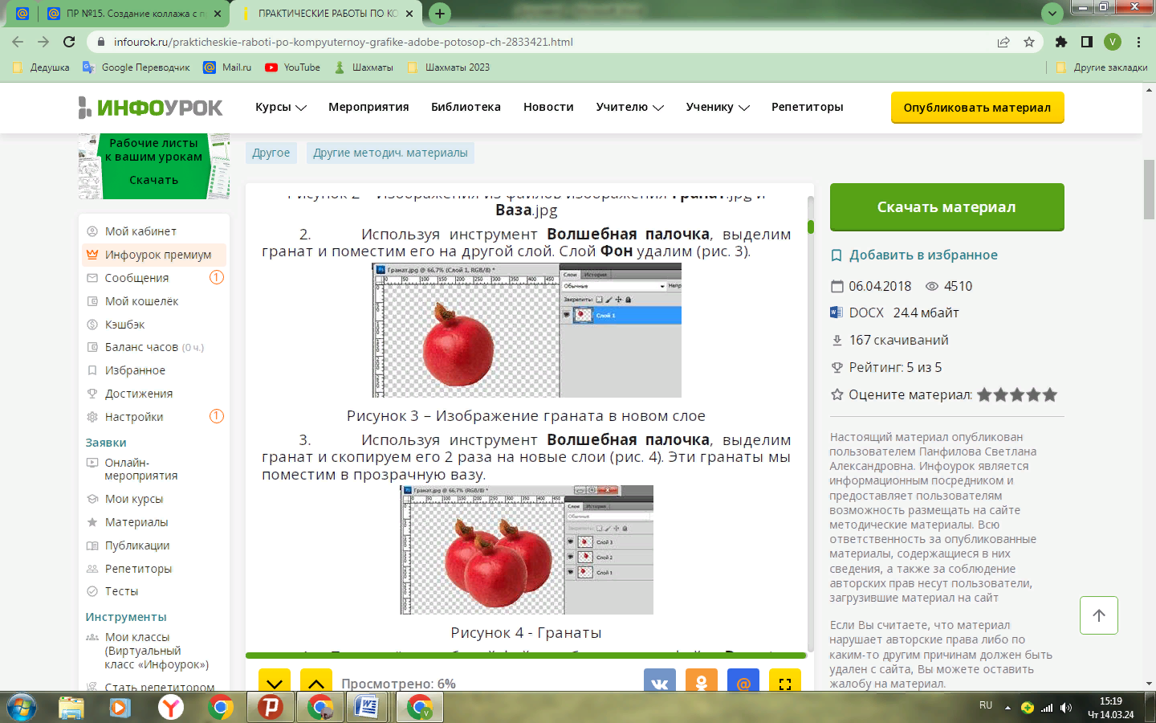Open File Explorer in taskbar
Image resolution: width=1156 pixels, height=723 pixels.
[71, 707]
